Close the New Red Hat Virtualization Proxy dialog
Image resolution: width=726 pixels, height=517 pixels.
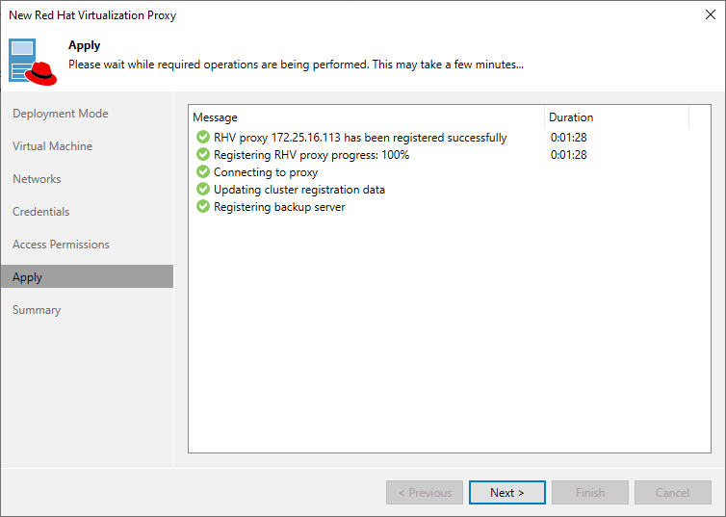pos(711,14)
